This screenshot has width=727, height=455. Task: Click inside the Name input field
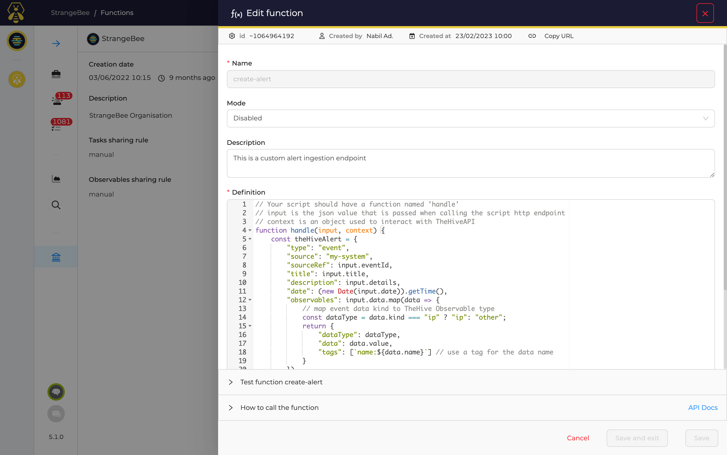pos(470,79)
